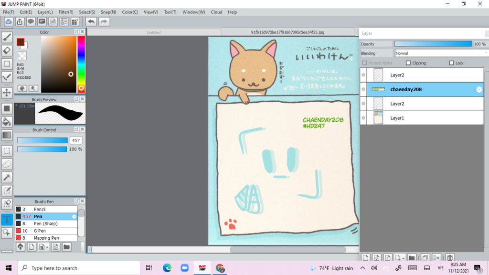Click the cloud brush download icon

[x=20, y=247]
